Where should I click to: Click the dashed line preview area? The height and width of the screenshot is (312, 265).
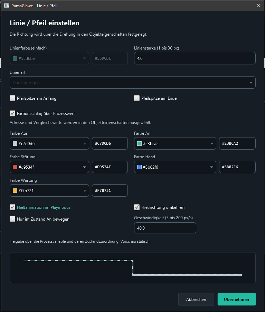coord(132,268)
